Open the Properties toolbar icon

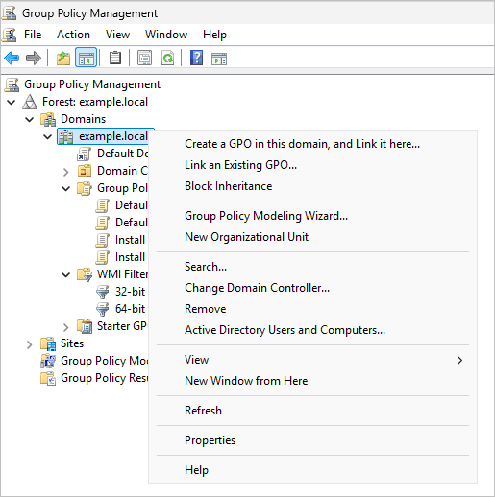click(144, 58)
